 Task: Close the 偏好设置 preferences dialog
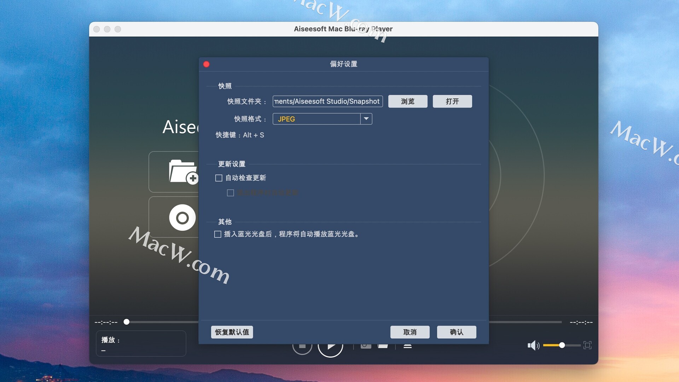pyautogui.click(x=207, y=64)
